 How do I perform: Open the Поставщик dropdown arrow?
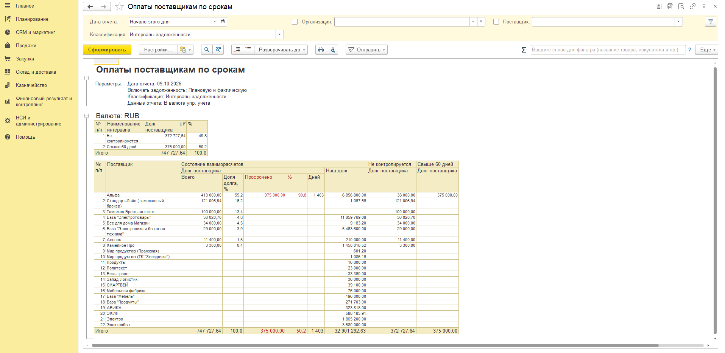678,22
